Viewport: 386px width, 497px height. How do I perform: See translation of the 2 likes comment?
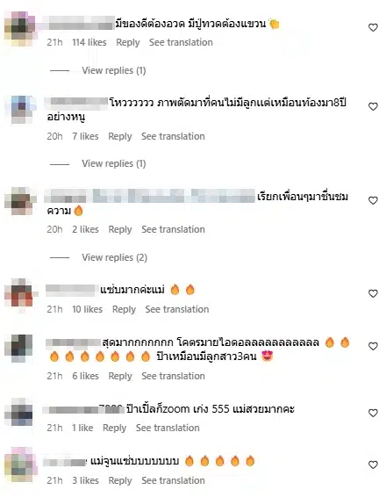coord(173,229)
